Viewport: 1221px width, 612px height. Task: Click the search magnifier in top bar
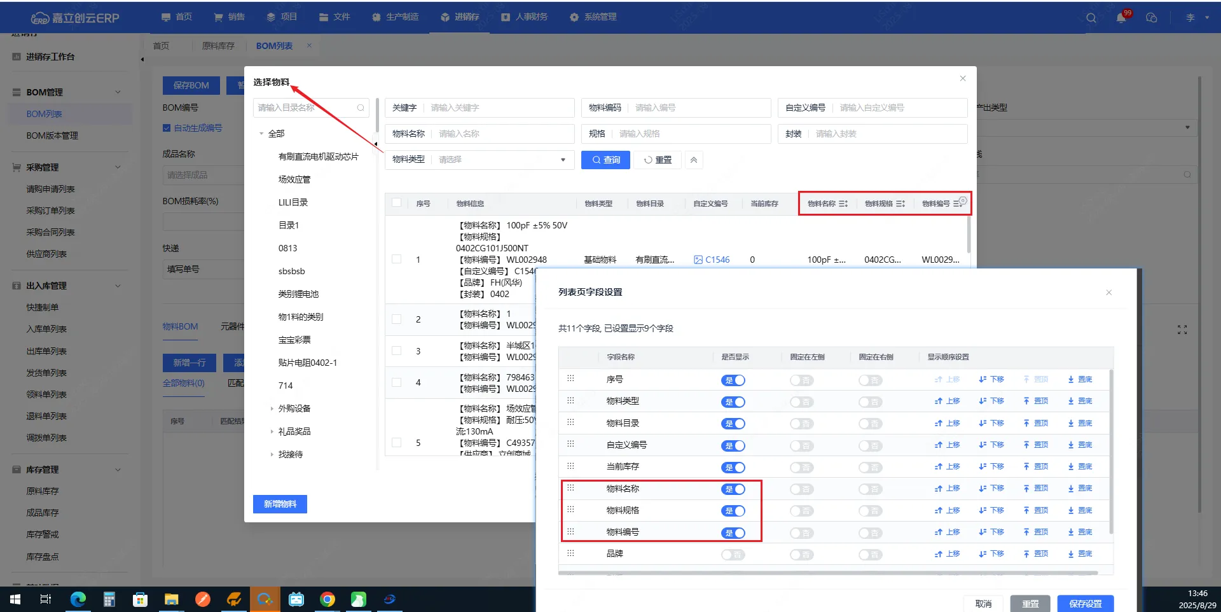(1091, 18)
